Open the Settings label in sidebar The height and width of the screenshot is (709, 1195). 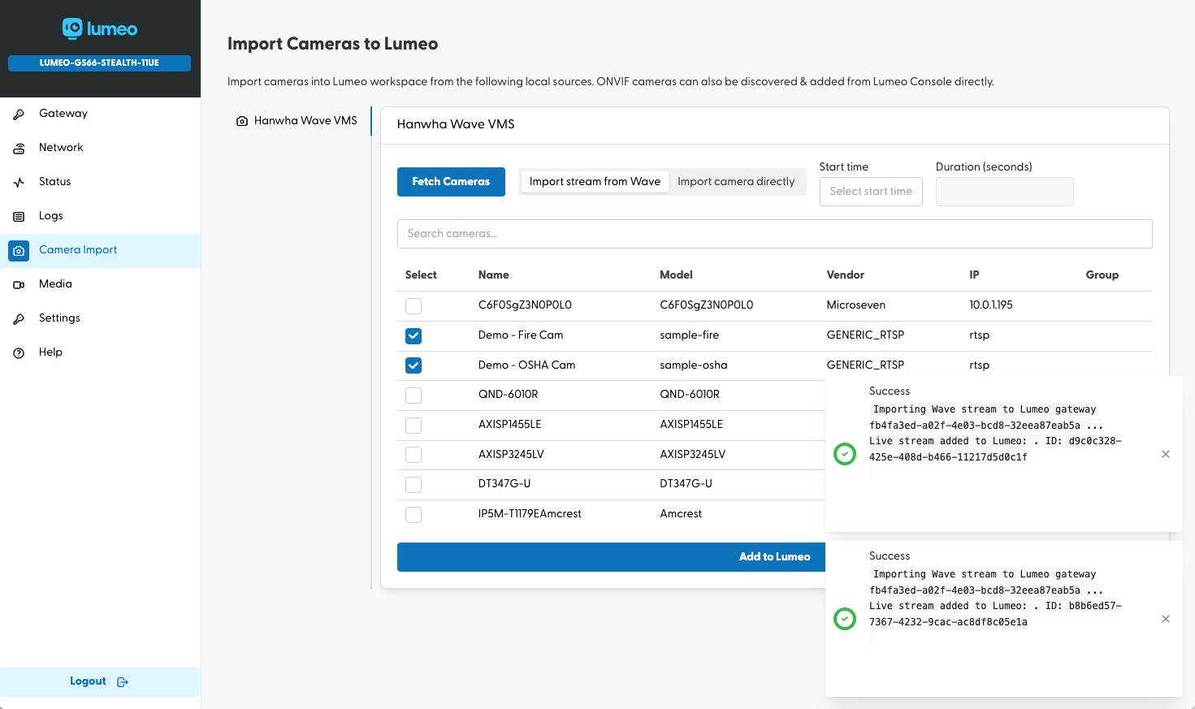tap(59, 318)
